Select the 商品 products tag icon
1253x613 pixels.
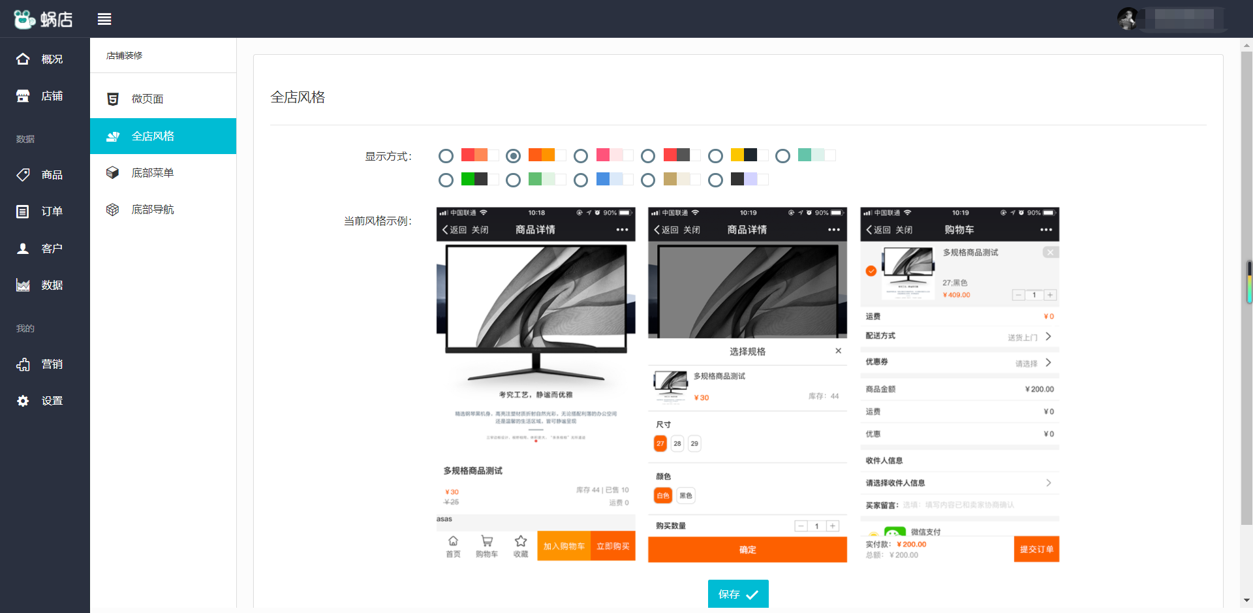pos(23,174)
